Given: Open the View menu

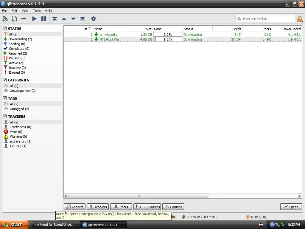Looking at the screenshot, I should (25, 11).
